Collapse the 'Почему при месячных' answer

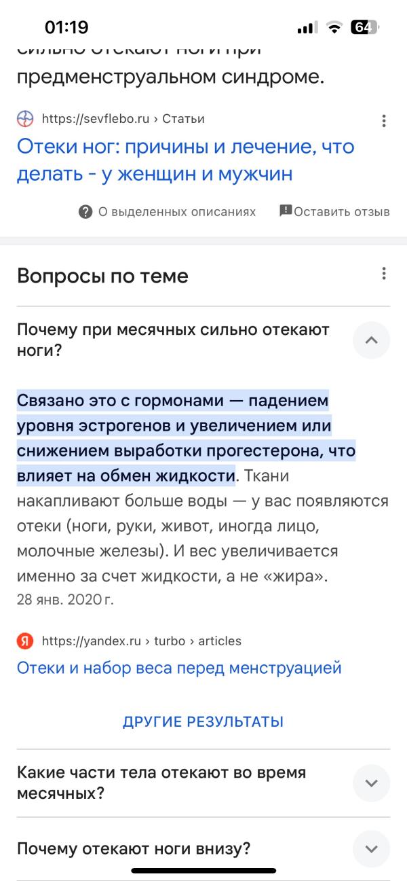click(x=371, y=340)
